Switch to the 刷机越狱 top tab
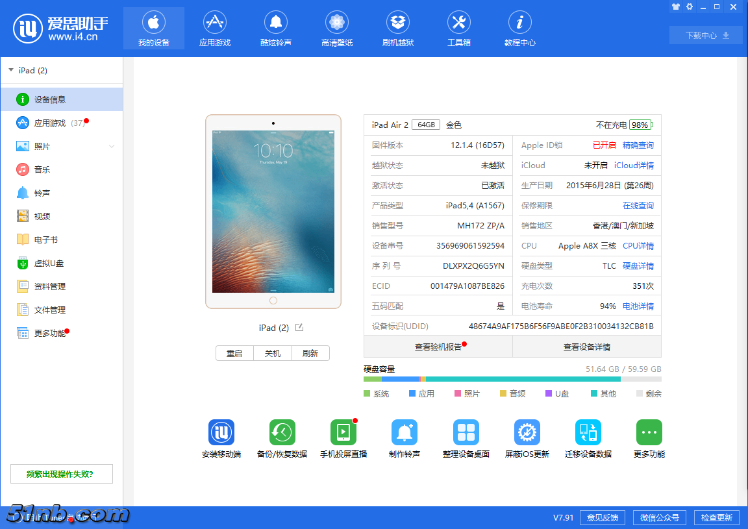The height and width of the screenshot is (529, 748). pyautogui.click(x=398, y=29)
